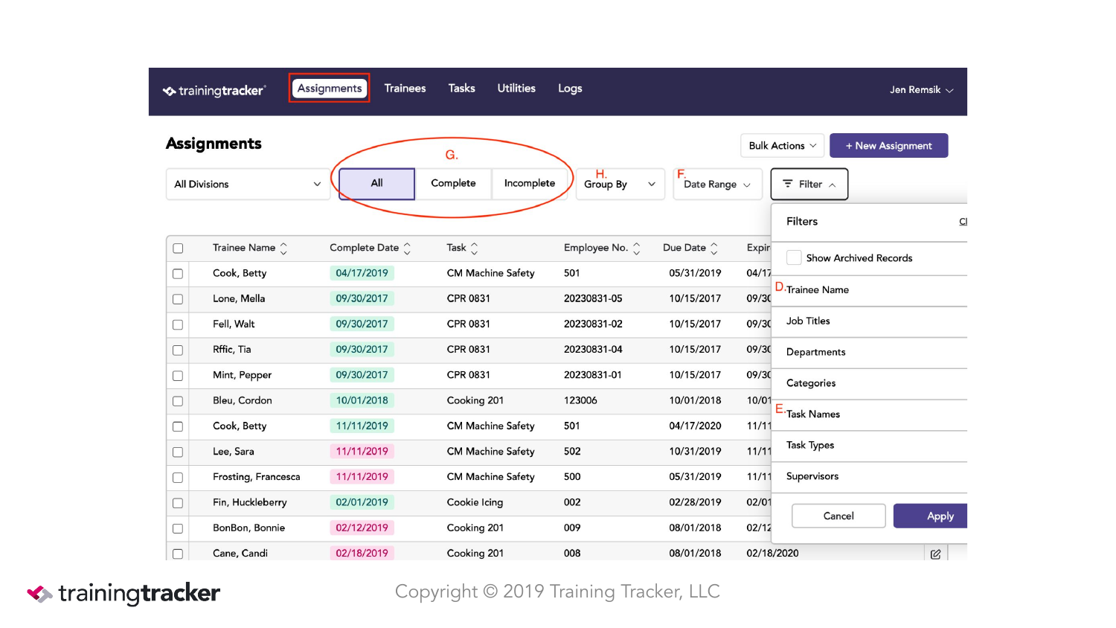This screenshot has height=628, width=1116.
Task: Click the trainingtracker logo in navbar
Action: [x=214, y=91]
